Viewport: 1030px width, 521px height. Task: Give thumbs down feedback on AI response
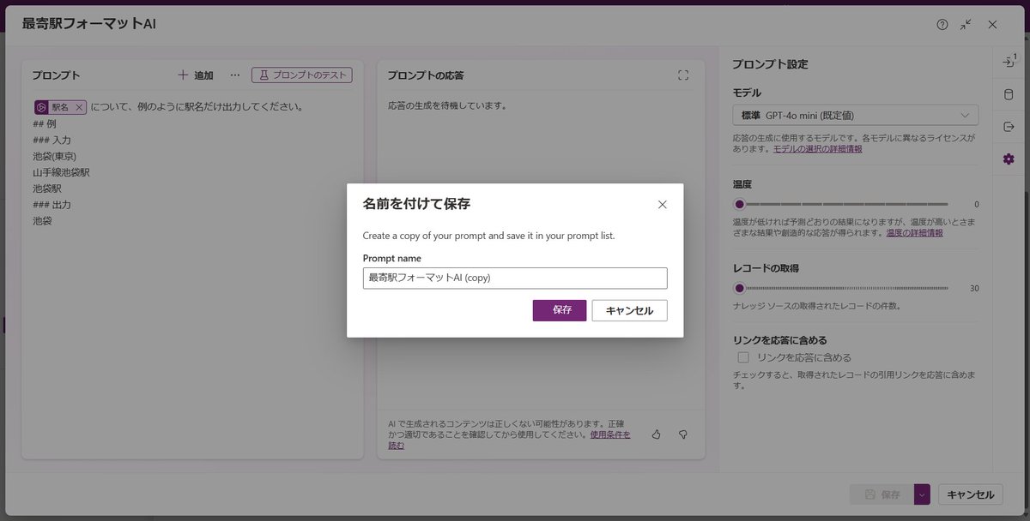[682, 434]
